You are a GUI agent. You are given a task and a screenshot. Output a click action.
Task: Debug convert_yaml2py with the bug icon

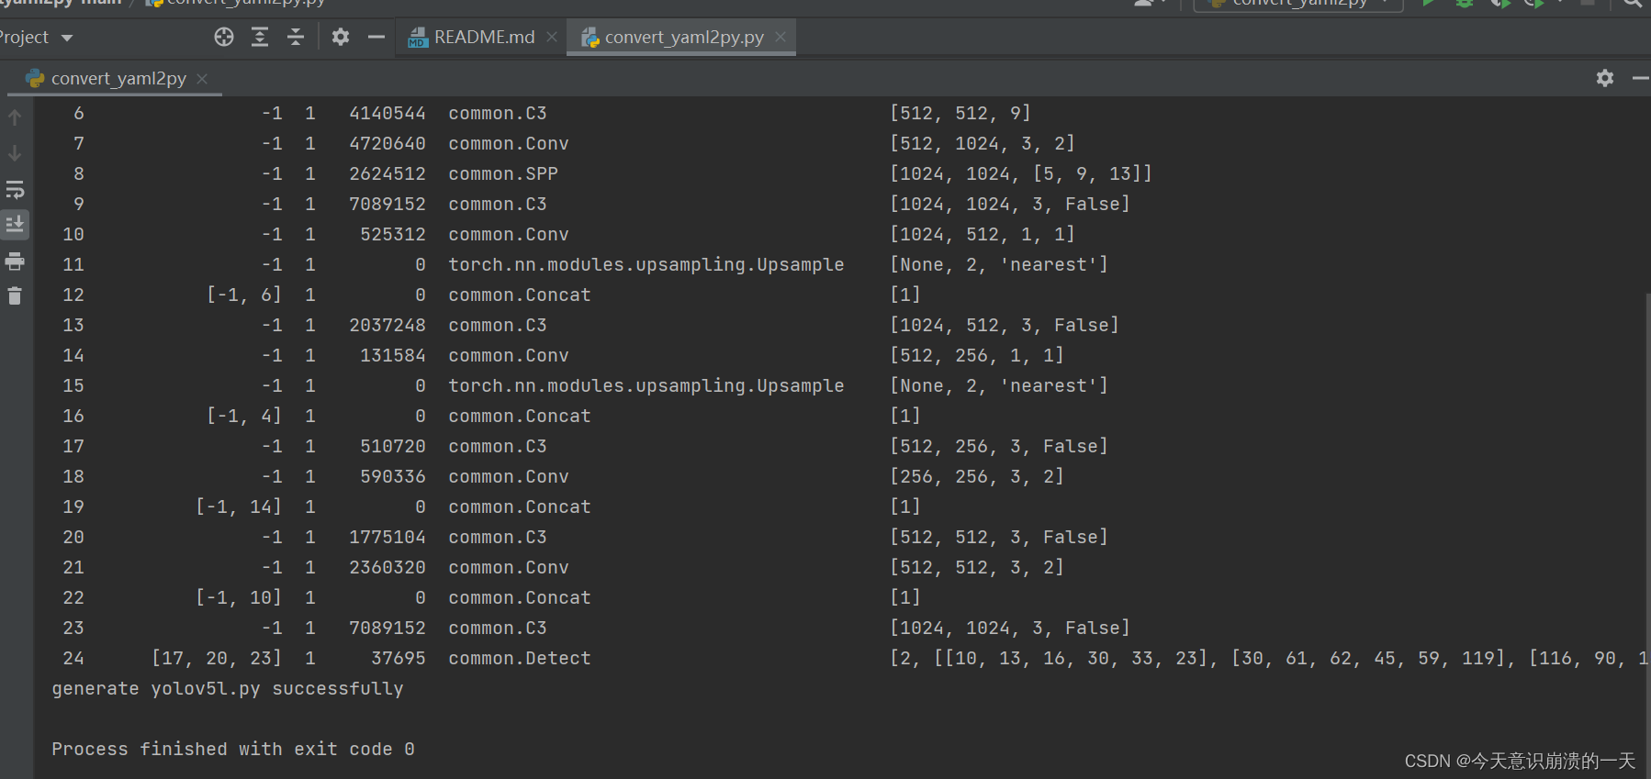pos(1465,4)
